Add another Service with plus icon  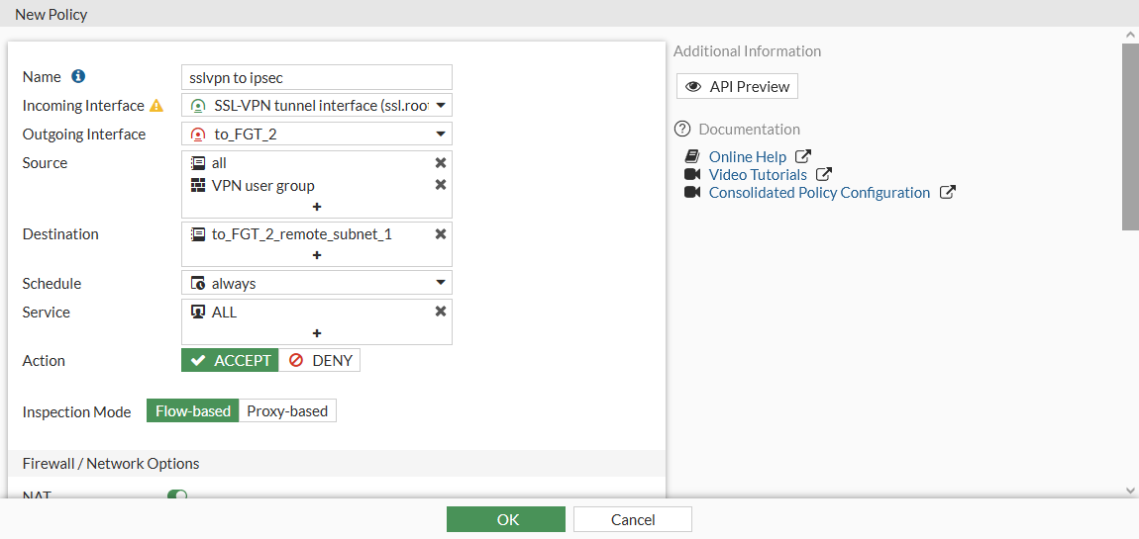pos(317,333)
